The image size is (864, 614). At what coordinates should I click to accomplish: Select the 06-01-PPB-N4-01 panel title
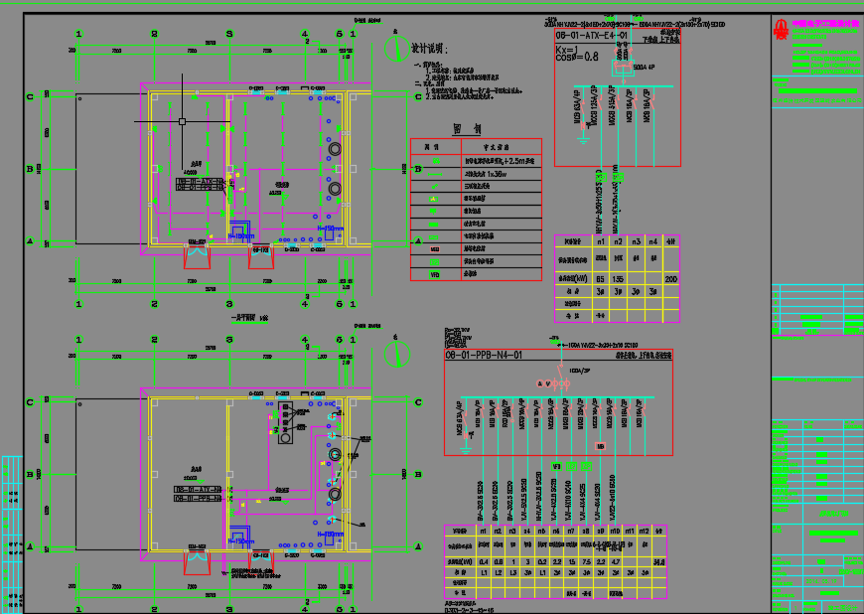click(484, 355)
